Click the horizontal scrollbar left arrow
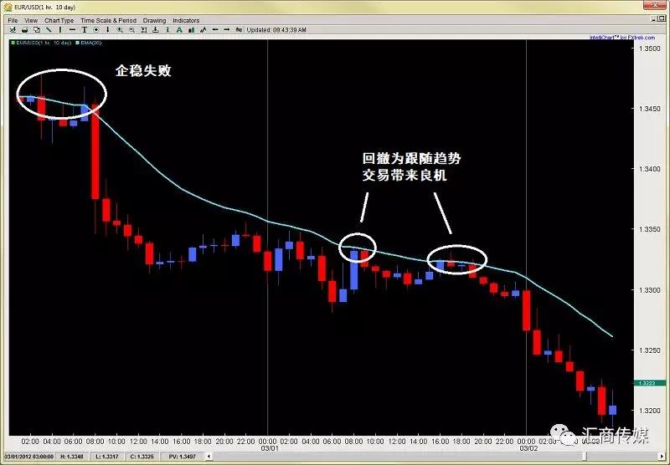670x465 pixels. [209, 457]
